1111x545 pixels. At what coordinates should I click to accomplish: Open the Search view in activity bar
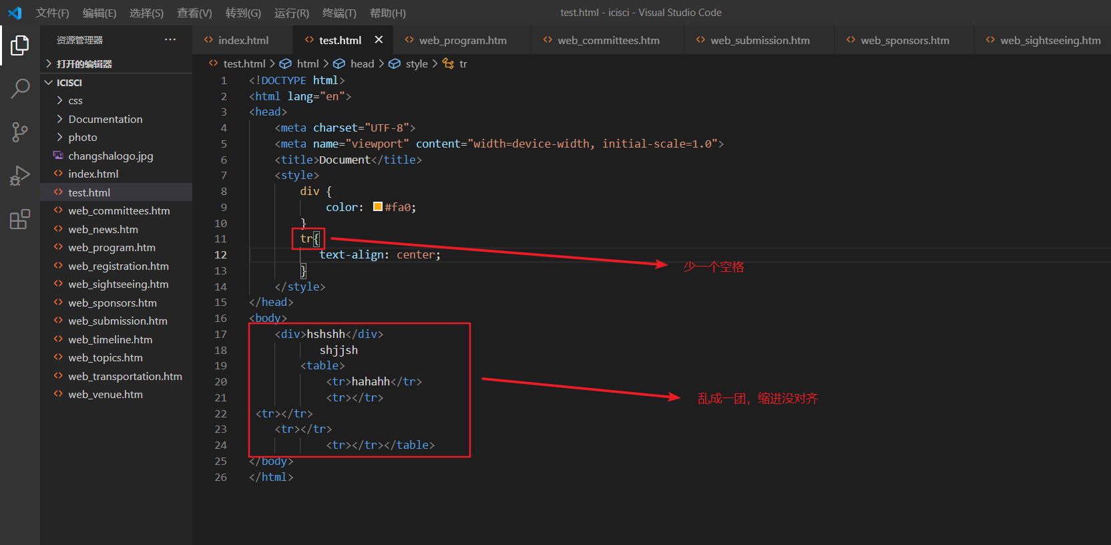[20, 88]
